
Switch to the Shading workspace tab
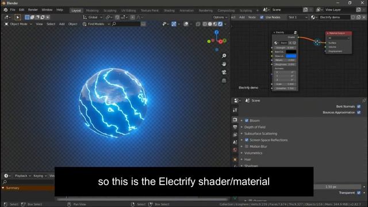pyautogui.click(x=169, y=10)
